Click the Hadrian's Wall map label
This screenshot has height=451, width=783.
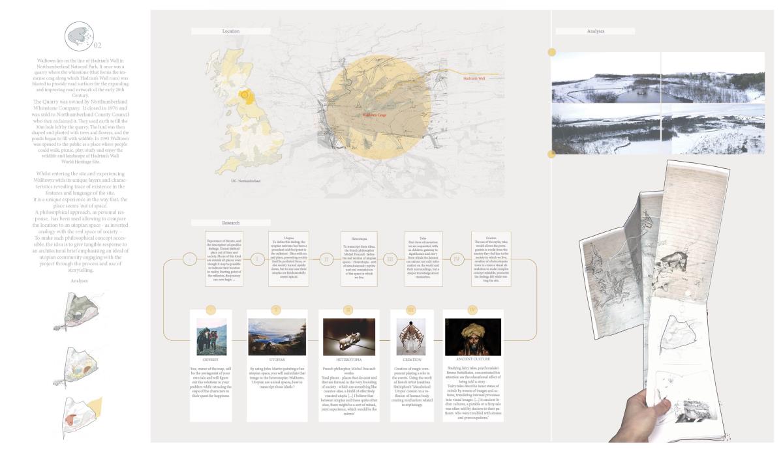[x=474, y=78]
